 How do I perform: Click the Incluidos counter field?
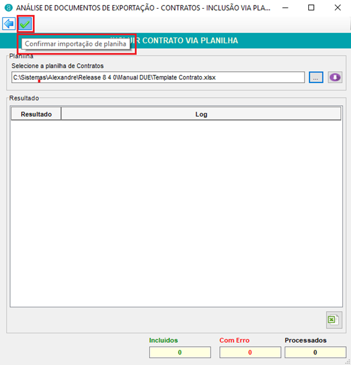(180, 352)
